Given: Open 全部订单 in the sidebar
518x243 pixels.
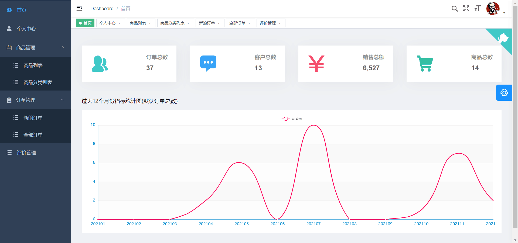Looking at the screenshot, I should pyautogui.click(x=35, y=135).
